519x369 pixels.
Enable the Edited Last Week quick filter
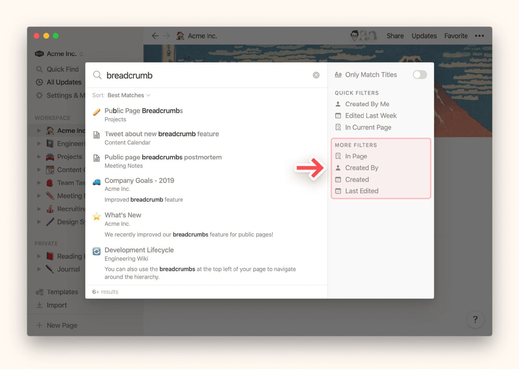pos(371,115)
